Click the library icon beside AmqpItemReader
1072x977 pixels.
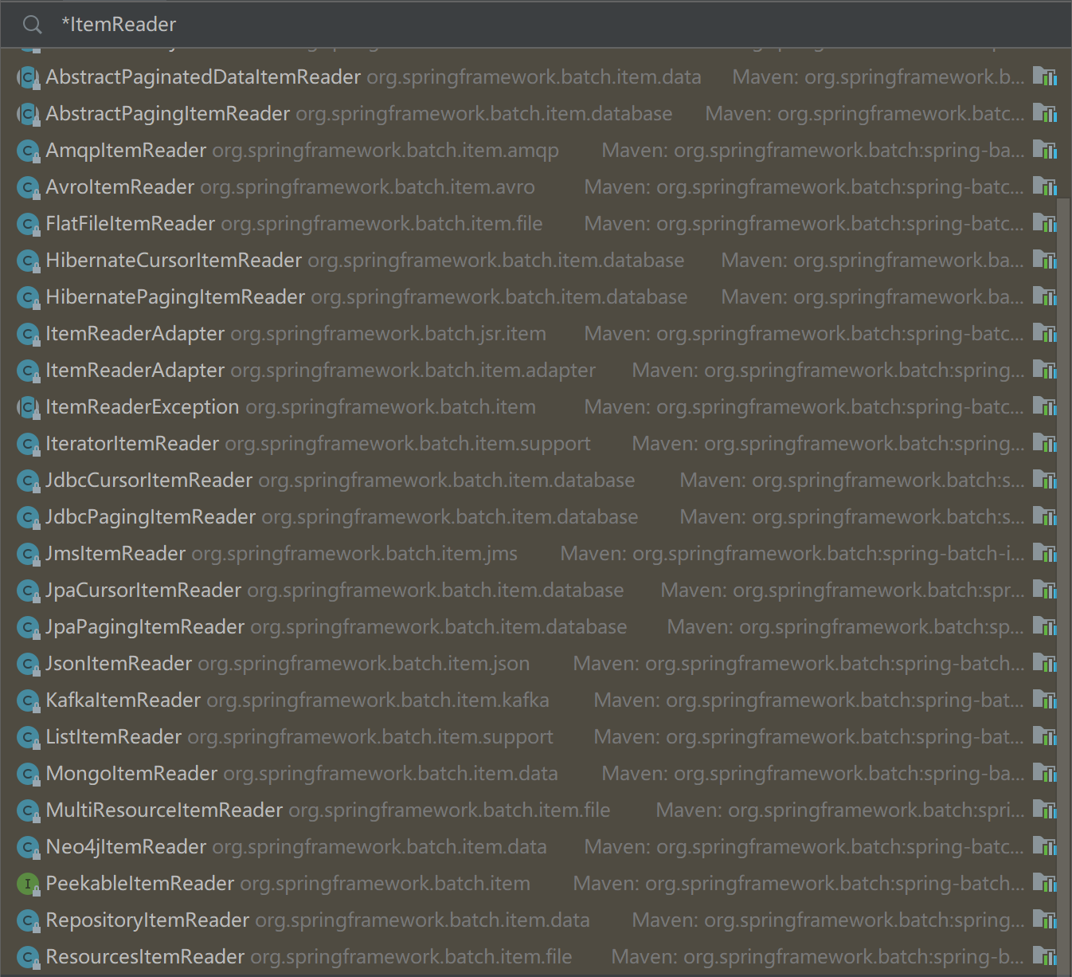(x=1044, y=151)
